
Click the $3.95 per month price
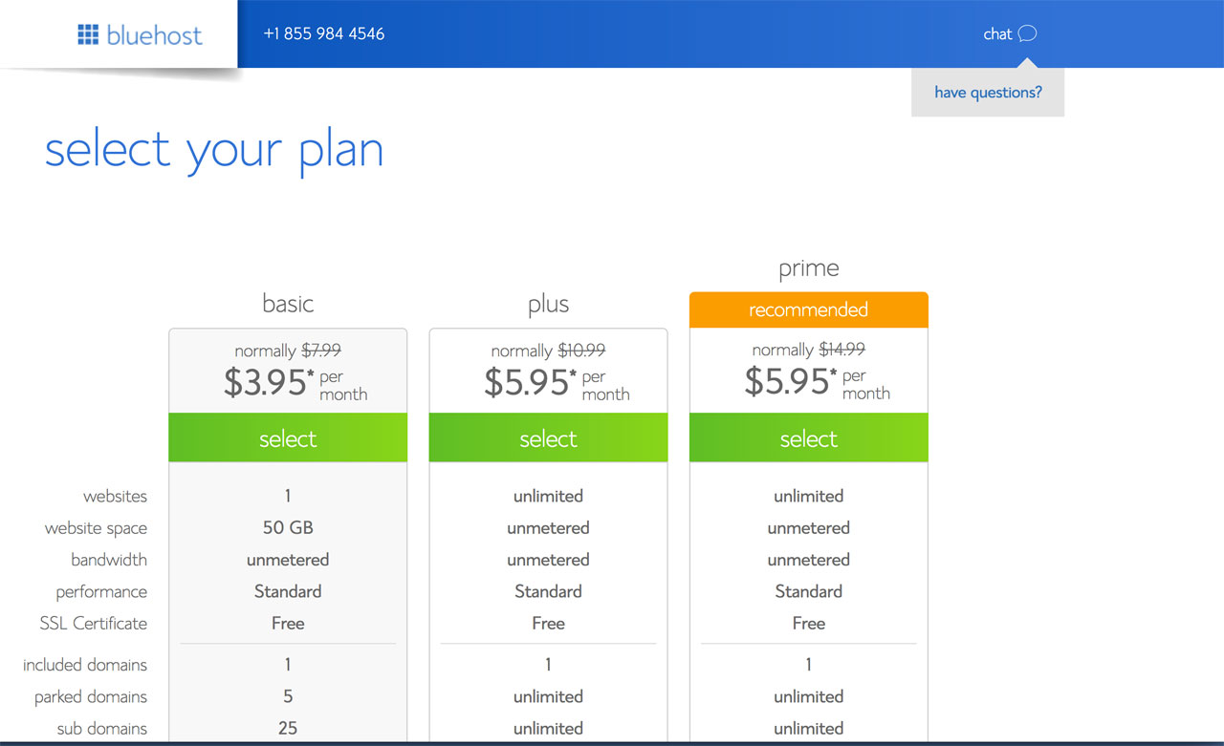[x=295, y=383]
